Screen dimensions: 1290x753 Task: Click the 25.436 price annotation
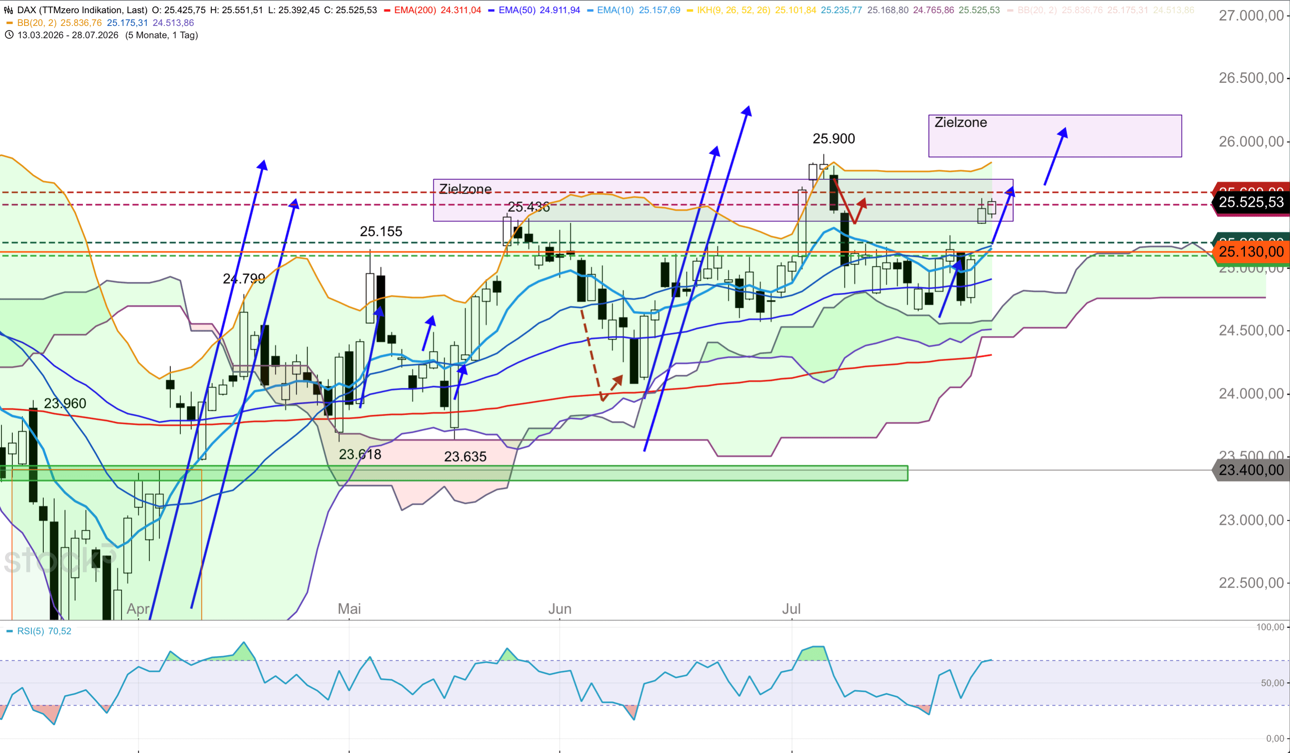(x=529, y=207)
